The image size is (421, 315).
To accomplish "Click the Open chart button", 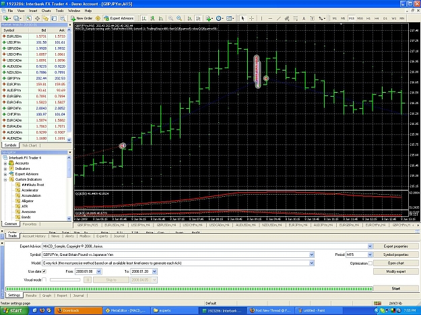I will pyautogui.click(x=396, y=263).
